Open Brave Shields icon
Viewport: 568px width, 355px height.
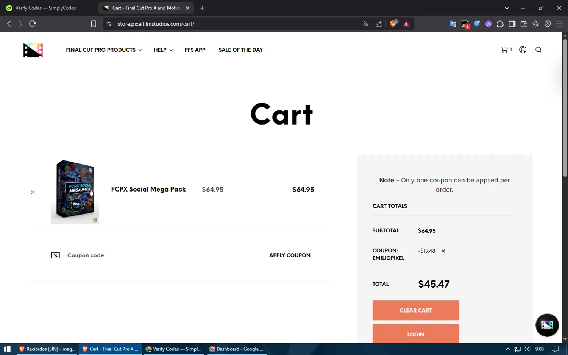(393, 23)
